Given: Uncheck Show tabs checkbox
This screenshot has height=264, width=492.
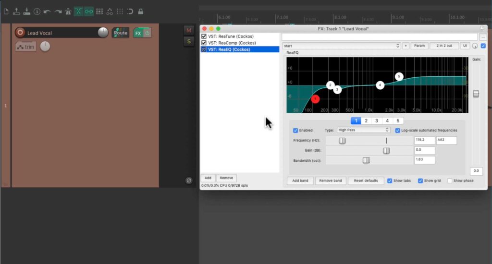Looking at the screenshot, I should (x=390, y=181).
